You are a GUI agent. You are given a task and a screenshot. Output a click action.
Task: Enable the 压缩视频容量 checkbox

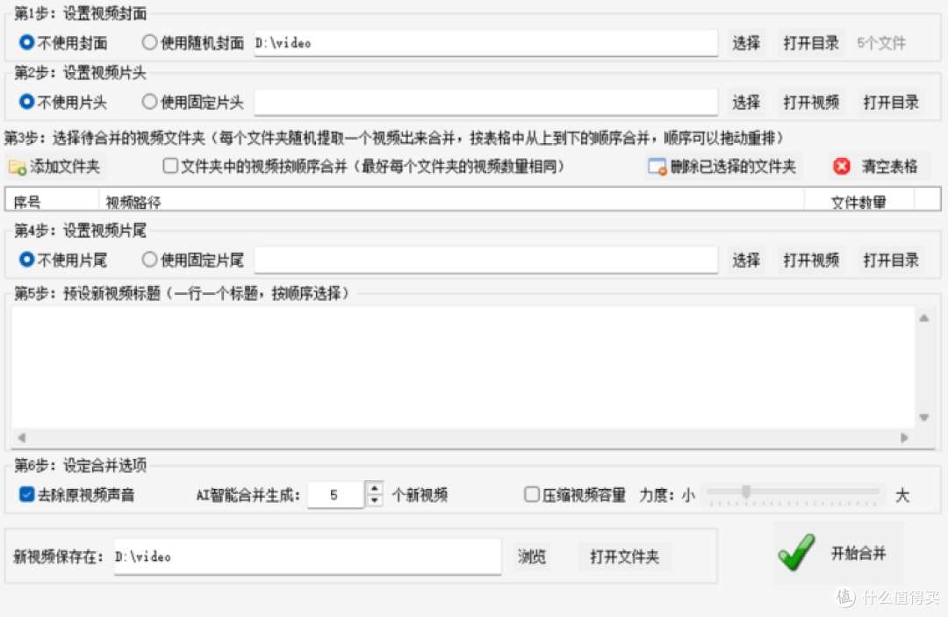(531, 494)
